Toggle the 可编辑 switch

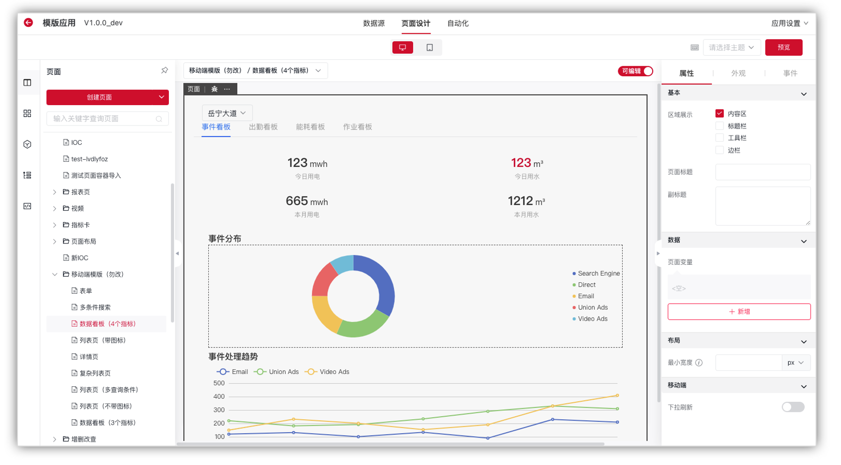tap(635, 71)
